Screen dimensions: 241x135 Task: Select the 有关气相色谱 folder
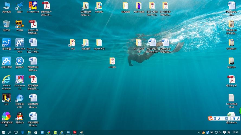pos(139,45)
